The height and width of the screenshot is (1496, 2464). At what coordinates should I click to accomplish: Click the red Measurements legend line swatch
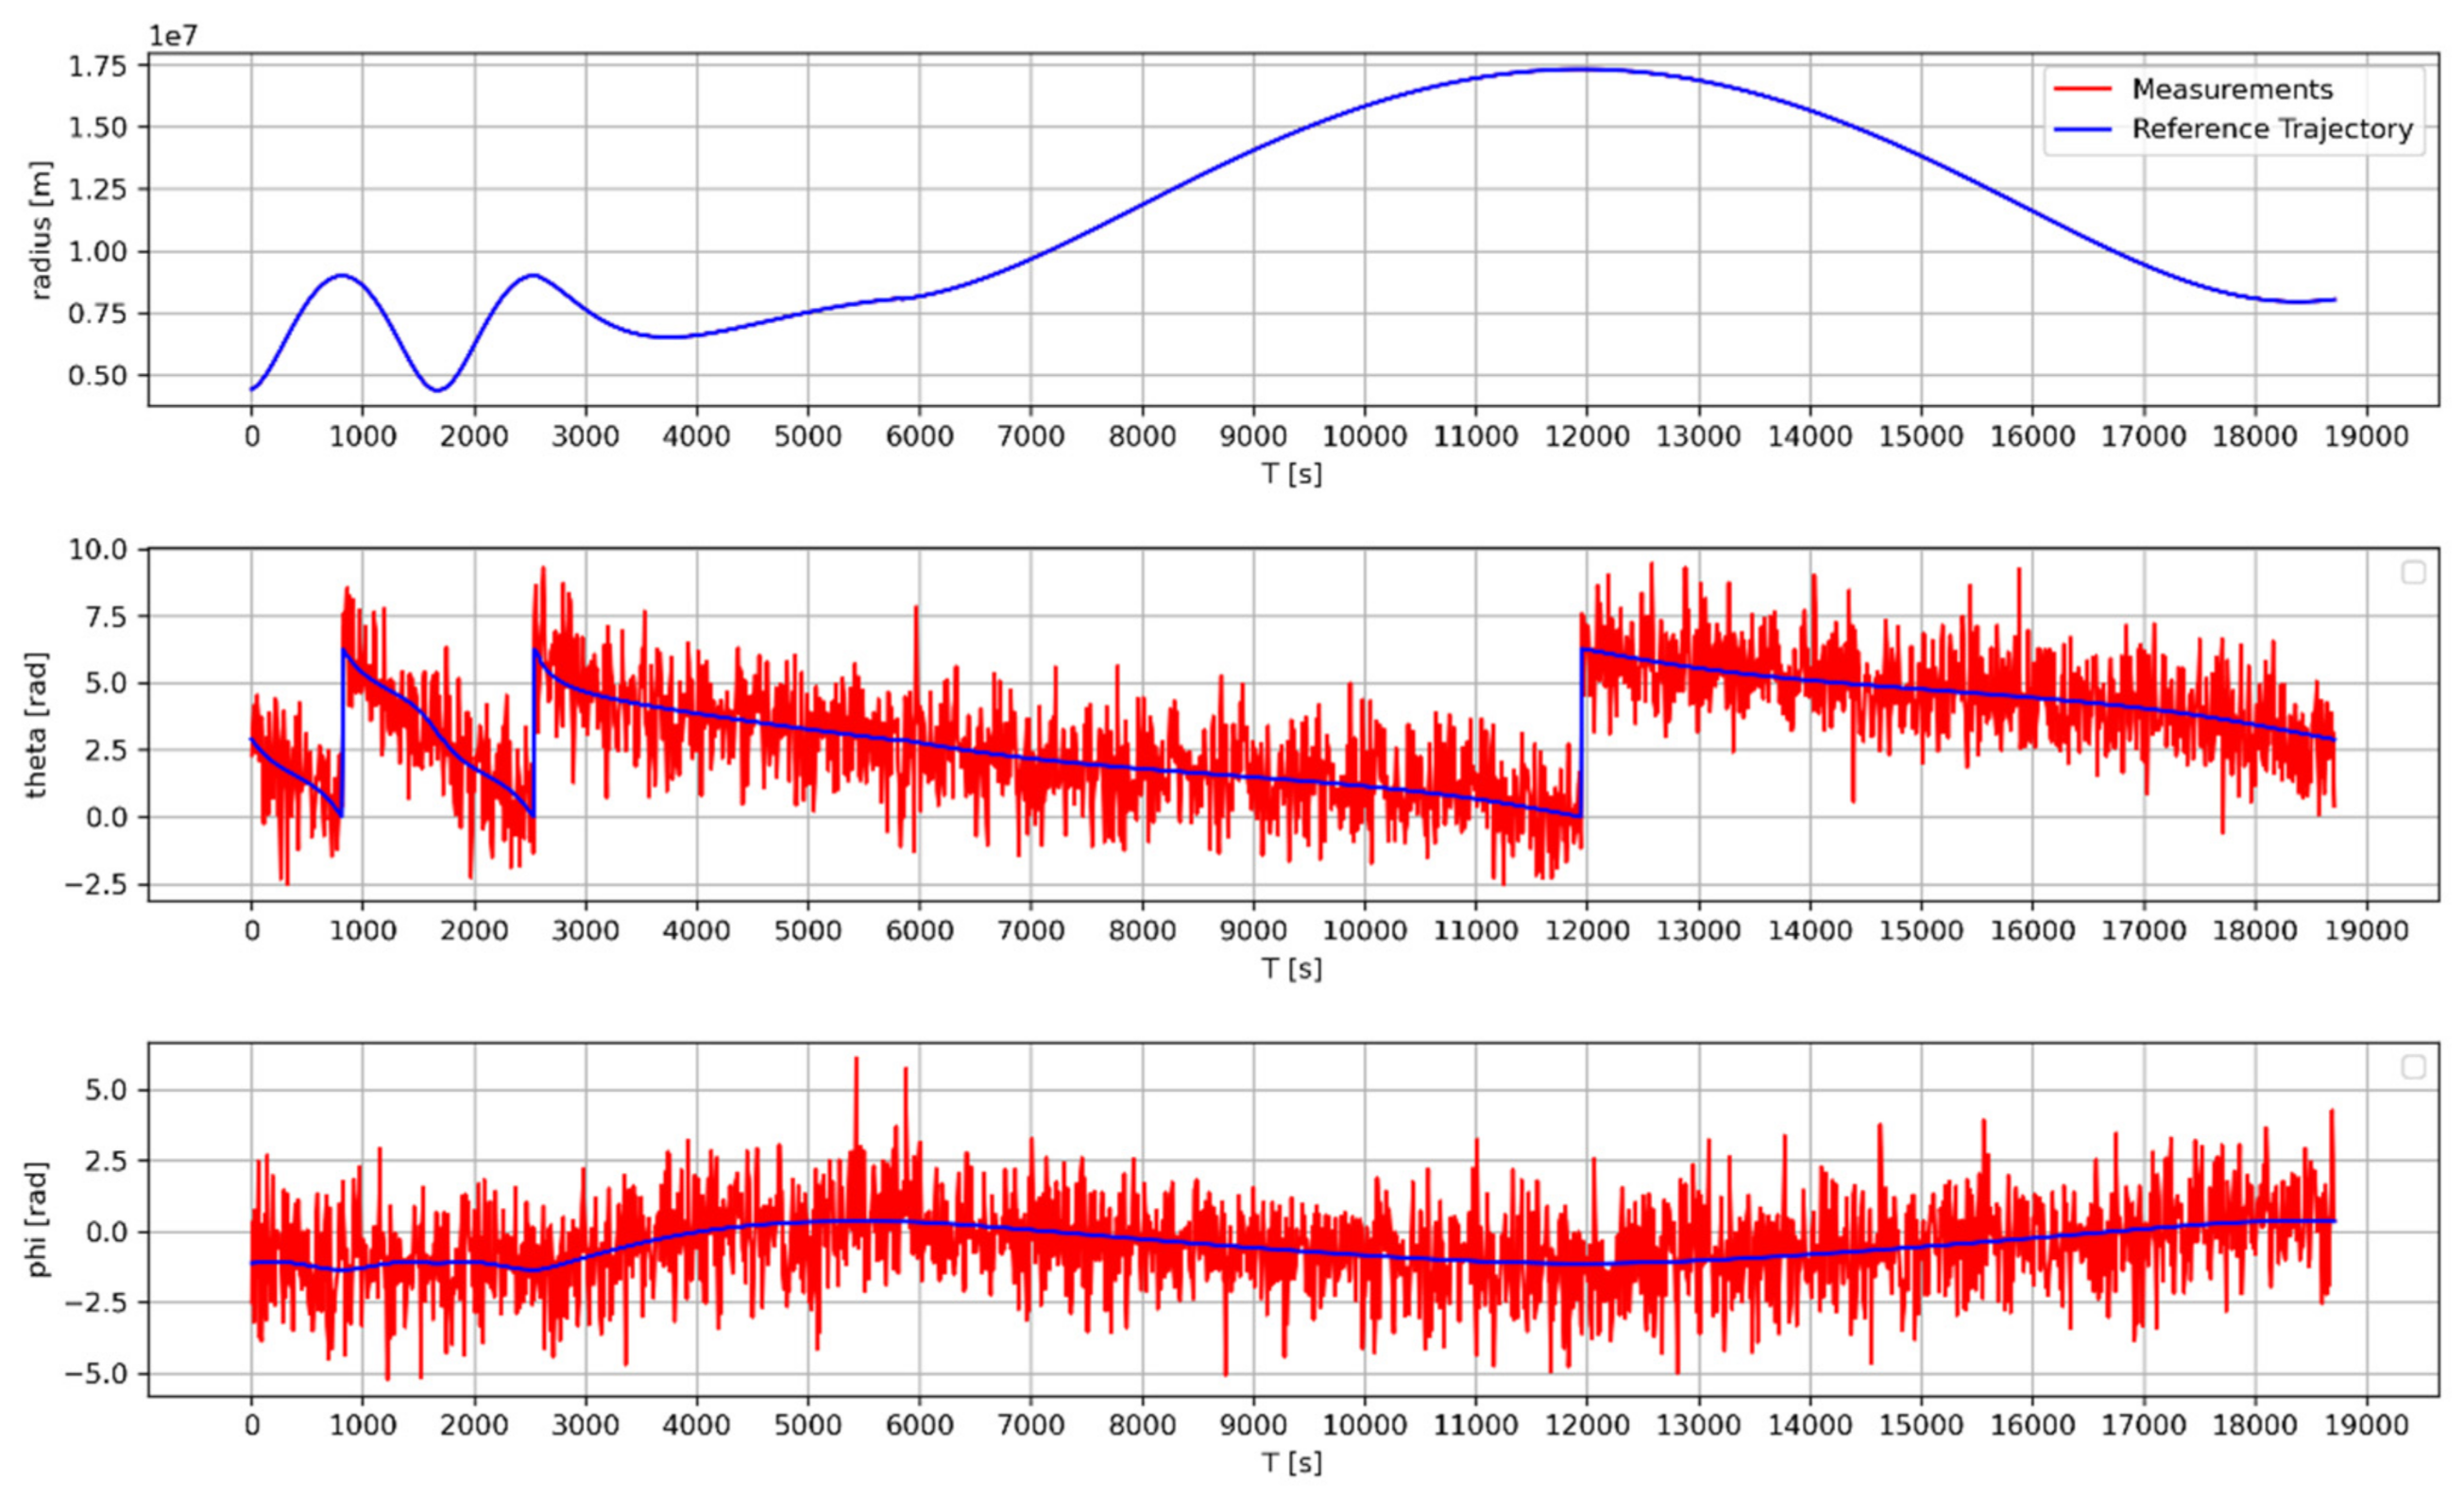tap(2082, 89)
